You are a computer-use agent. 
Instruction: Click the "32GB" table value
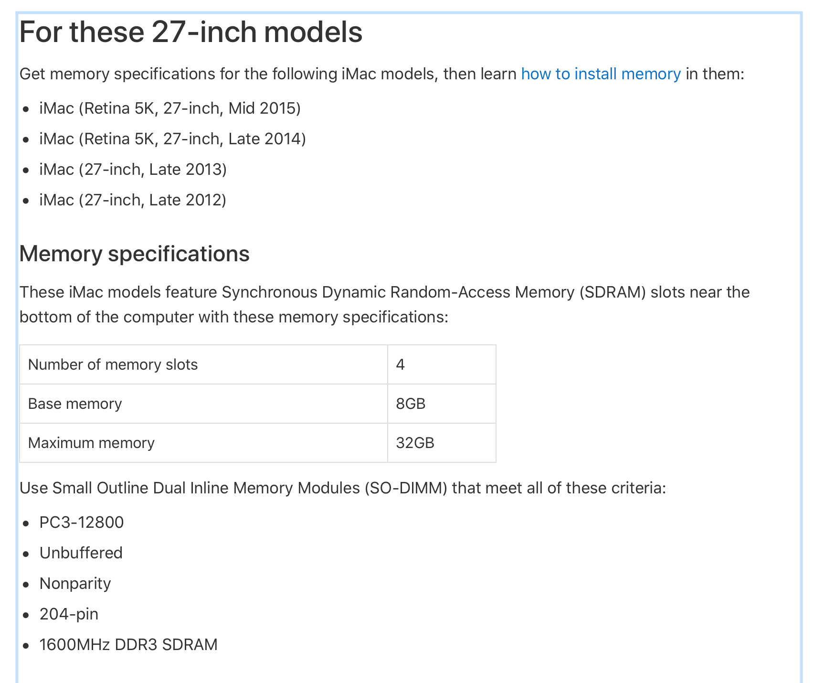pos(415,443)
